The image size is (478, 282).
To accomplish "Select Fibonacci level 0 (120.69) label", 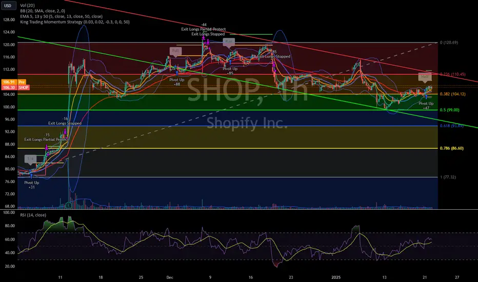I will (x=449, y=43).
